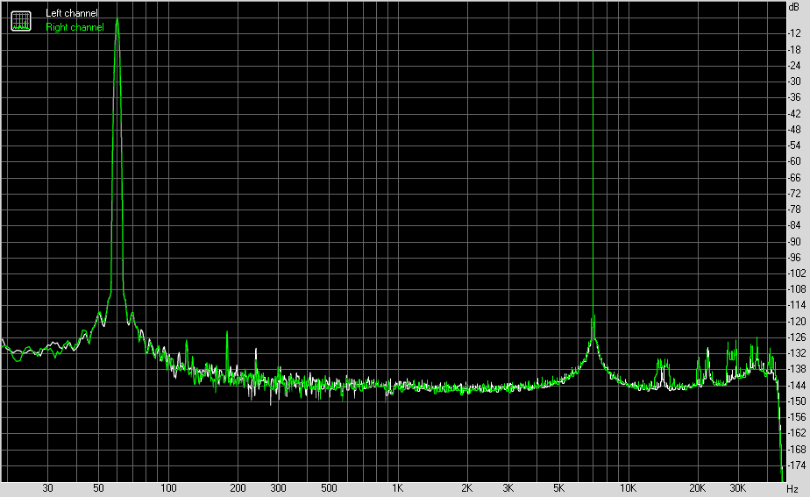Click the 'dB' unit label
810x497 pixels.
(794, 7)
